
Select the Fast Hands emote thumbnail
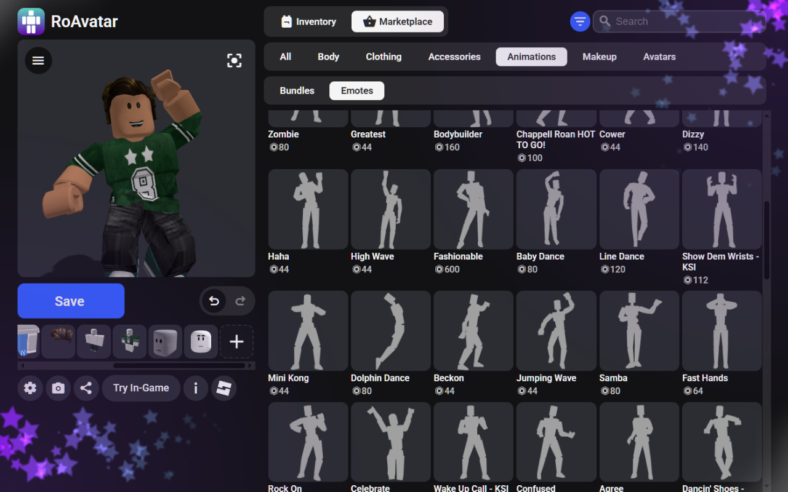[722, 331]
